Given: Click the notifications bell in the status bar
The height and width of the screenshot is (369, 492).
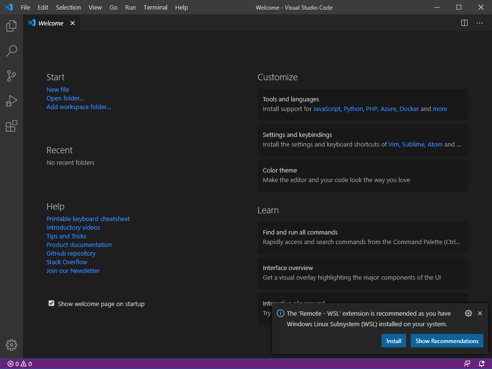Looking at the screenshot, I should [482, 364].
